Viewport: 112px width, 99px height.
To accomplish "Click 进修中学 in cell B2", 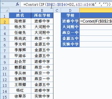I will click(42, 21).
